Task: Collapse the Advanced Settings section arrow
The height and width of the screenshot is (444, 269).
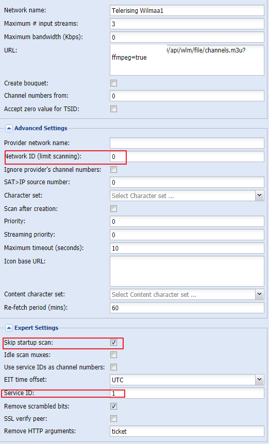Action: (x=9, y=128)
